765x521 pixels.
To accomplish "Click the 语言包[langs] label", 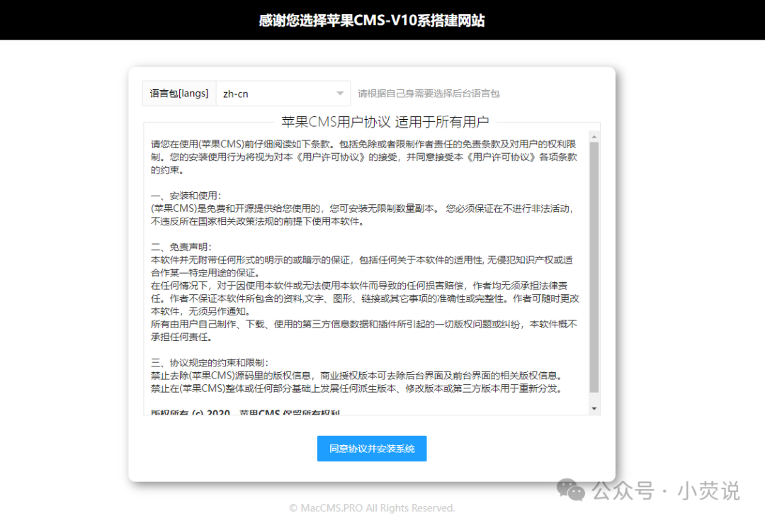I will [x=179, y=94].
